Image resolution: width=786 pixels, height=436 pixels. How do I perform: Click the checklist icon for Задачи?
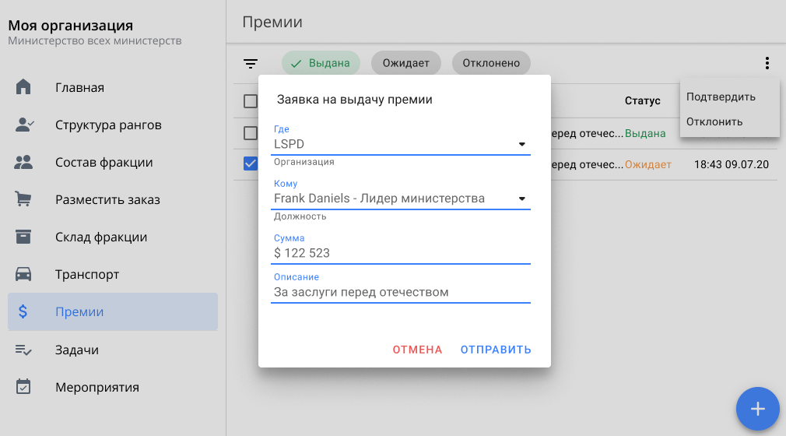24,350
